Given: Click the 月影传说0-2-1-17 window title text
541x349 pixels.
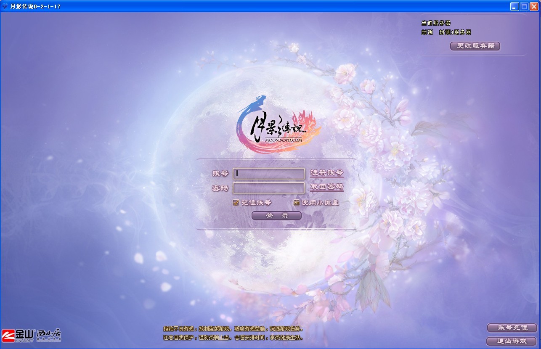Looking at the screenshot, I should click(35, 6).
